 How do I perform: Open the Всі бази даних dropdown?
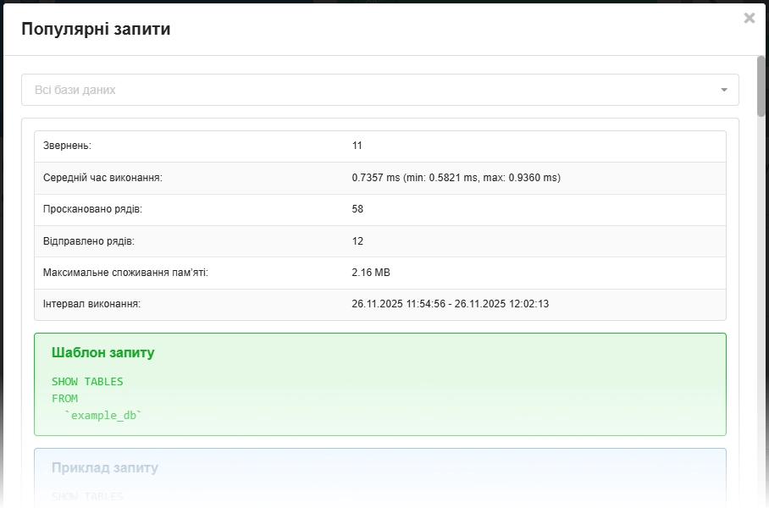[x=380, y=90]
